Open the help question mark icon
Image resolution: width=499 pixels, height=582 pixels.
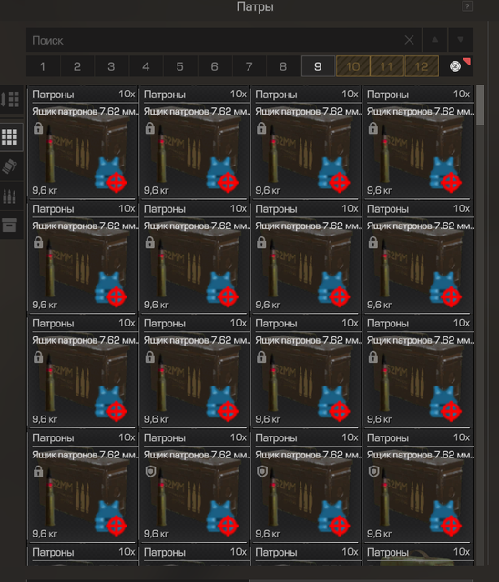pos(467,6)
